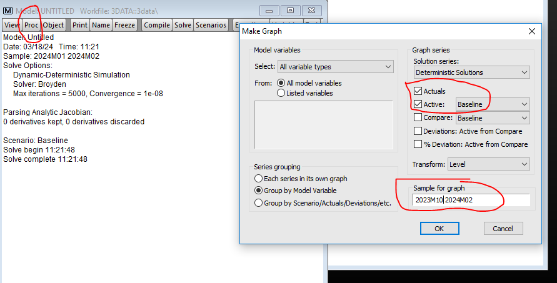
Task: Uncheck the Actuals checkbox
Action: pyautogui.click(x=418, y=91)
